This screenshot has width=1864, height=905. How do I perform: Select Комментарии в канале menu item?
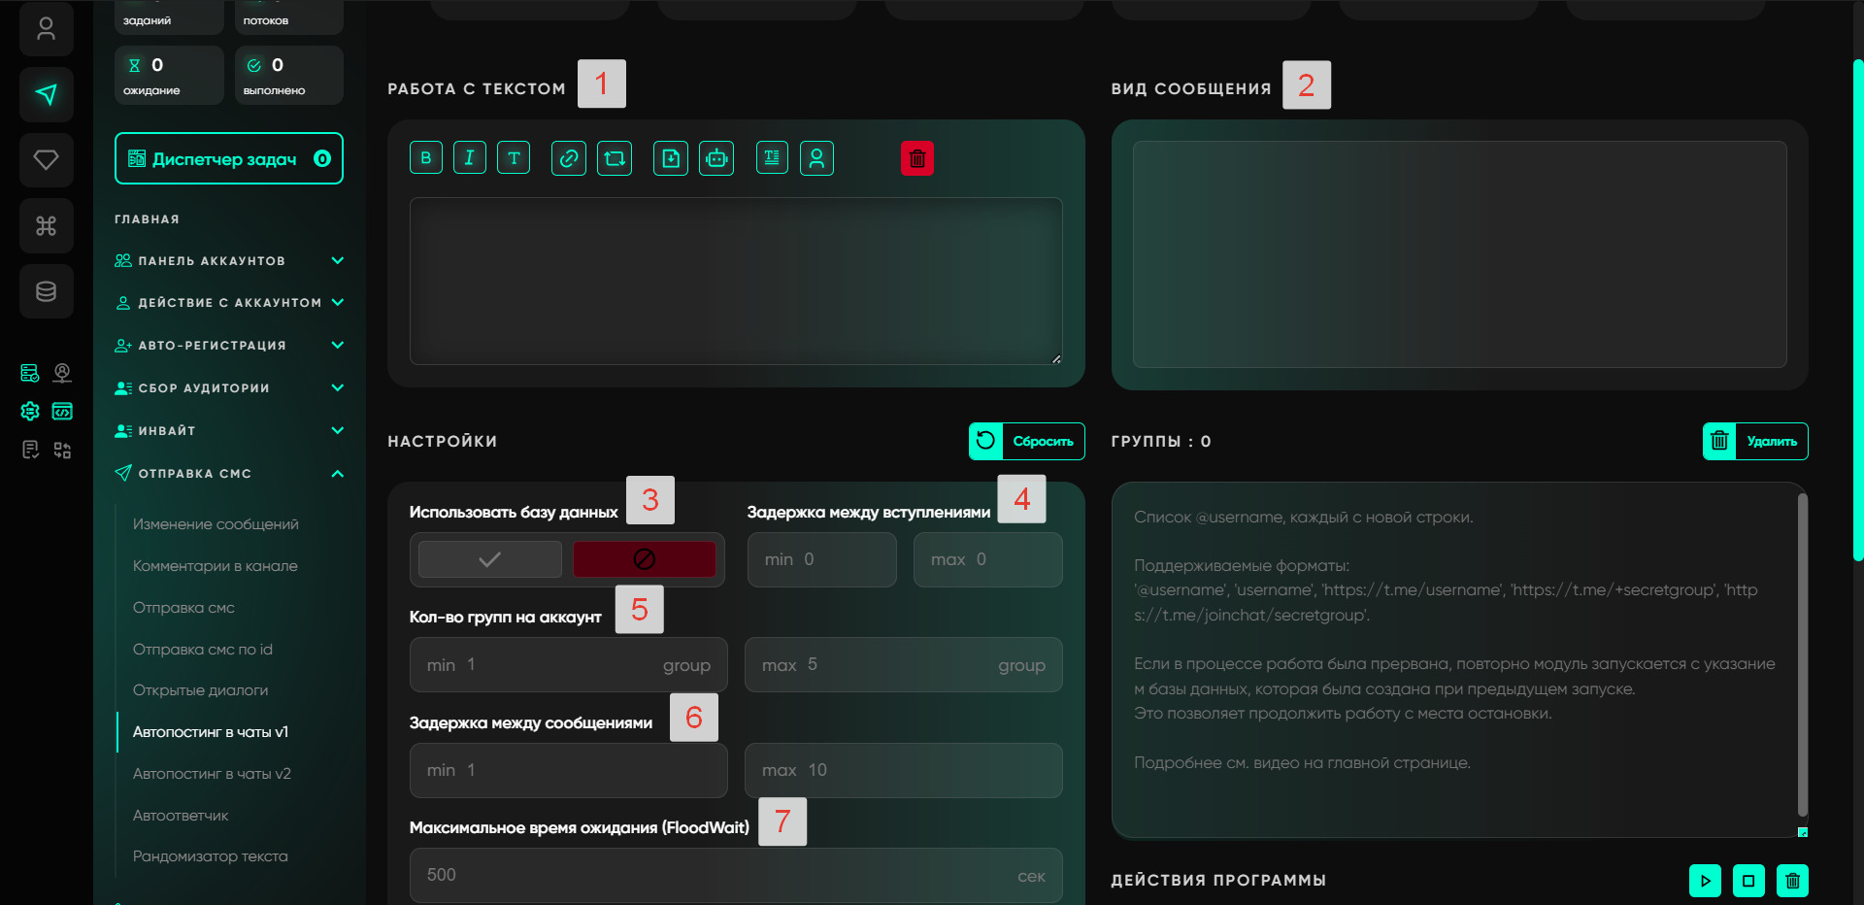(216, 565)
